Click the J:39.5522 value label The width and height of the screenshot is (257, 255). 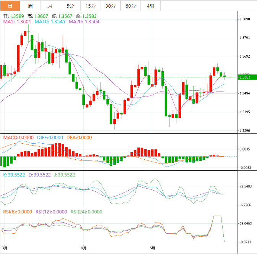pos(65,175)
